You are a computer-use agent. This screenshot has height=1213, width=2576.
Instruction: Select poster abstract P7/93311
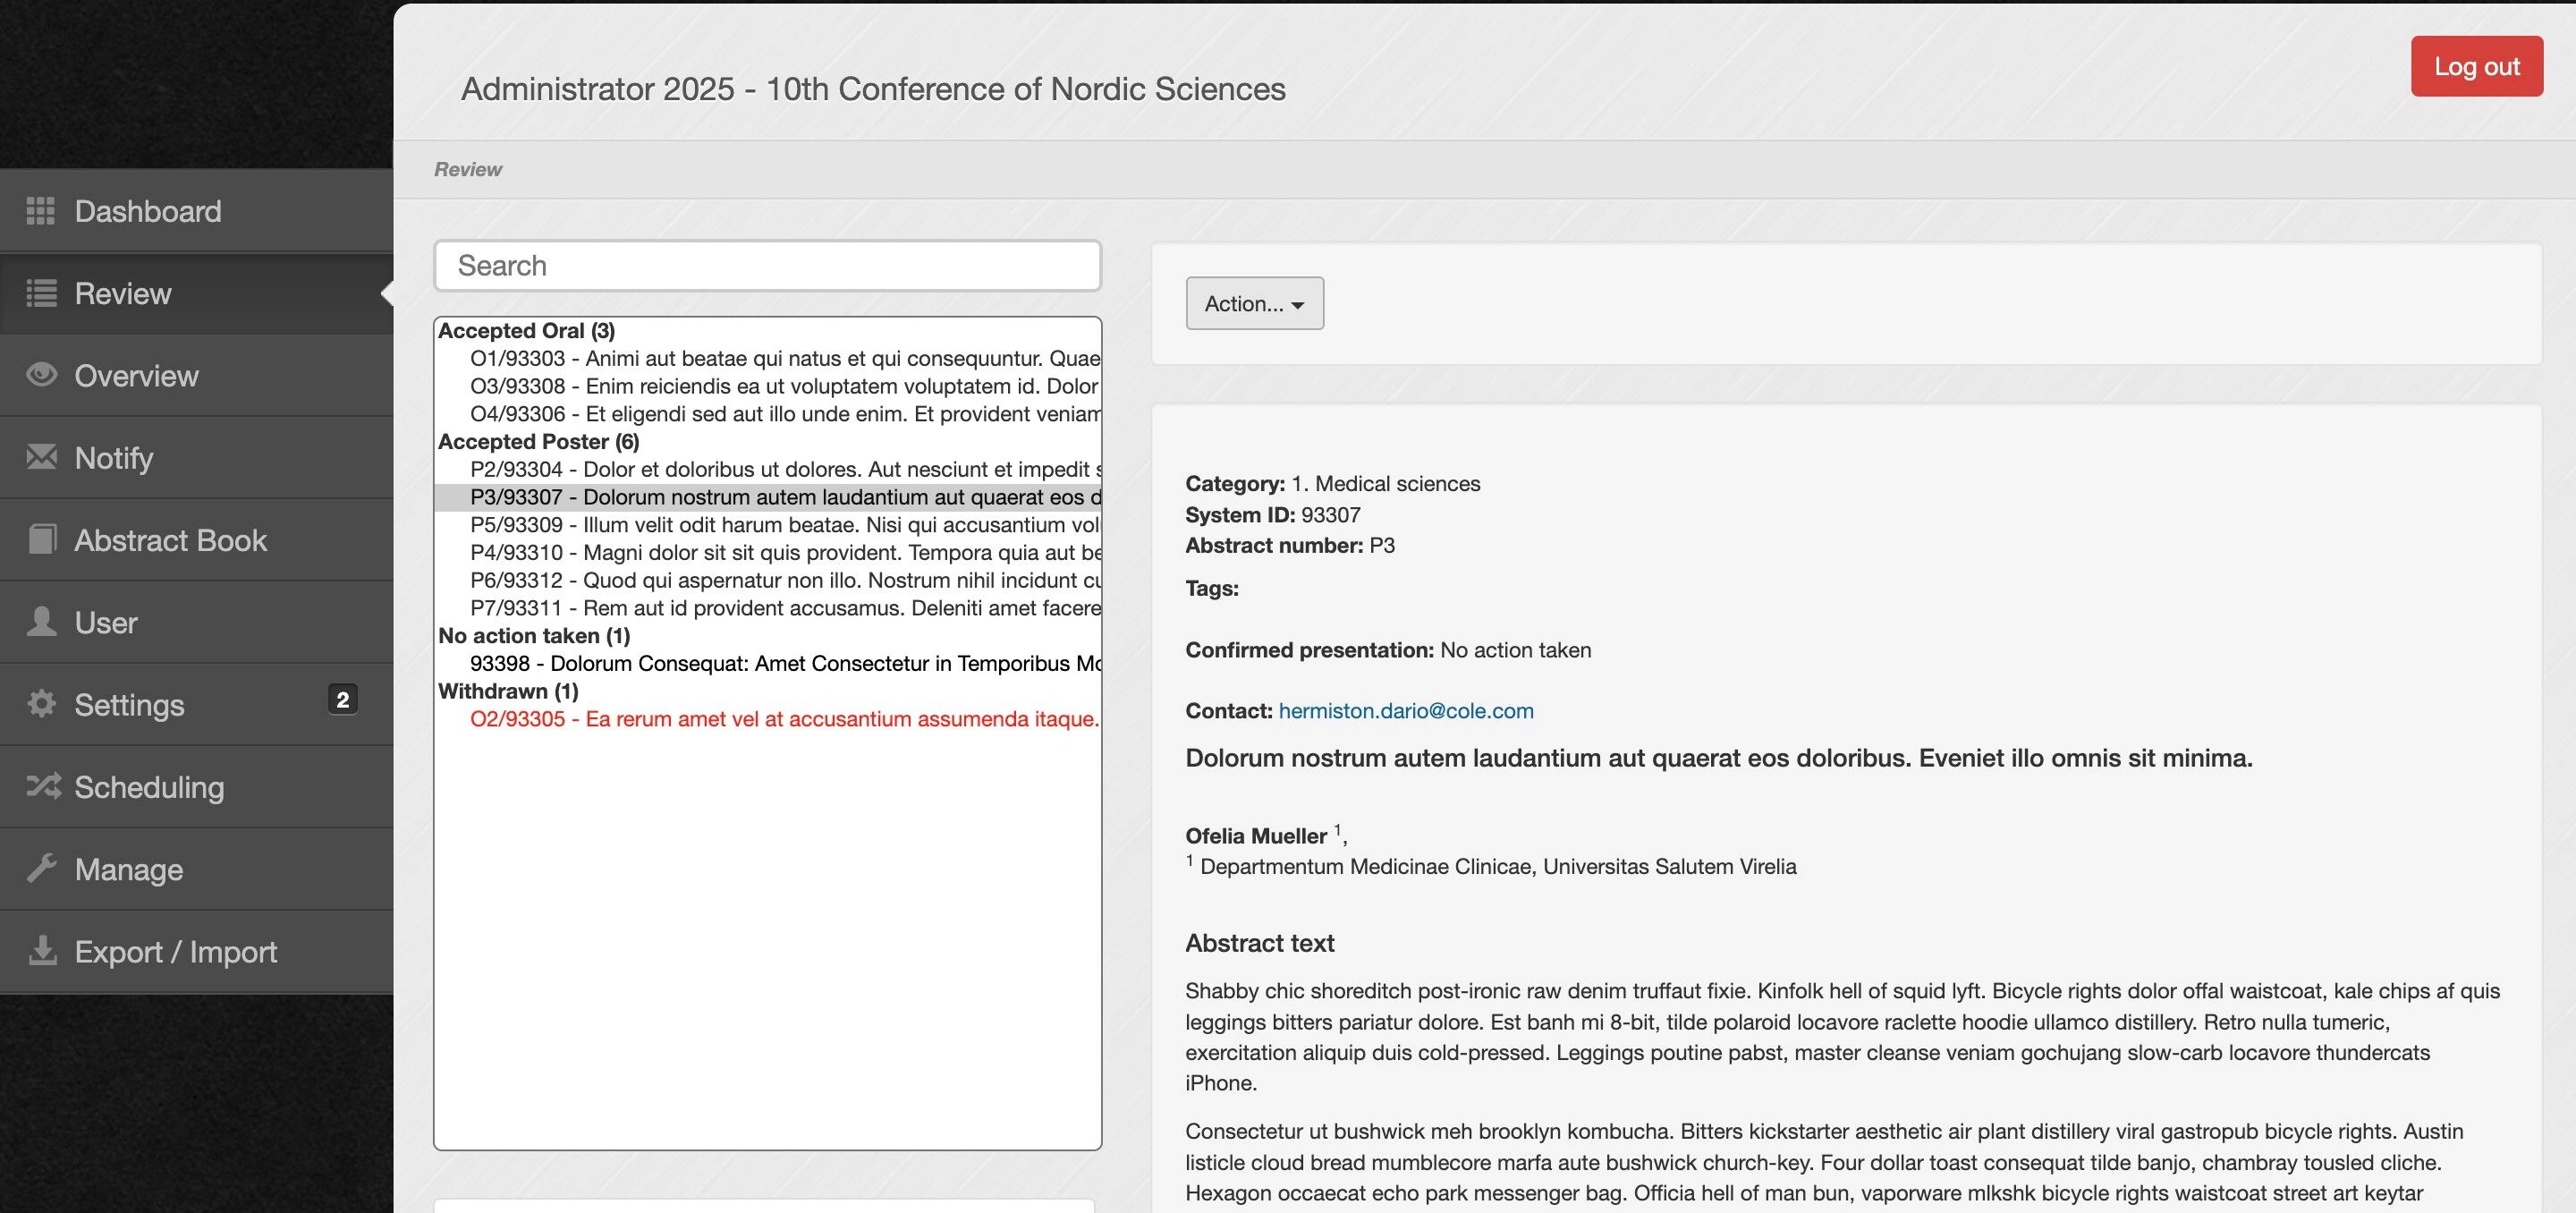pos(784,608)
